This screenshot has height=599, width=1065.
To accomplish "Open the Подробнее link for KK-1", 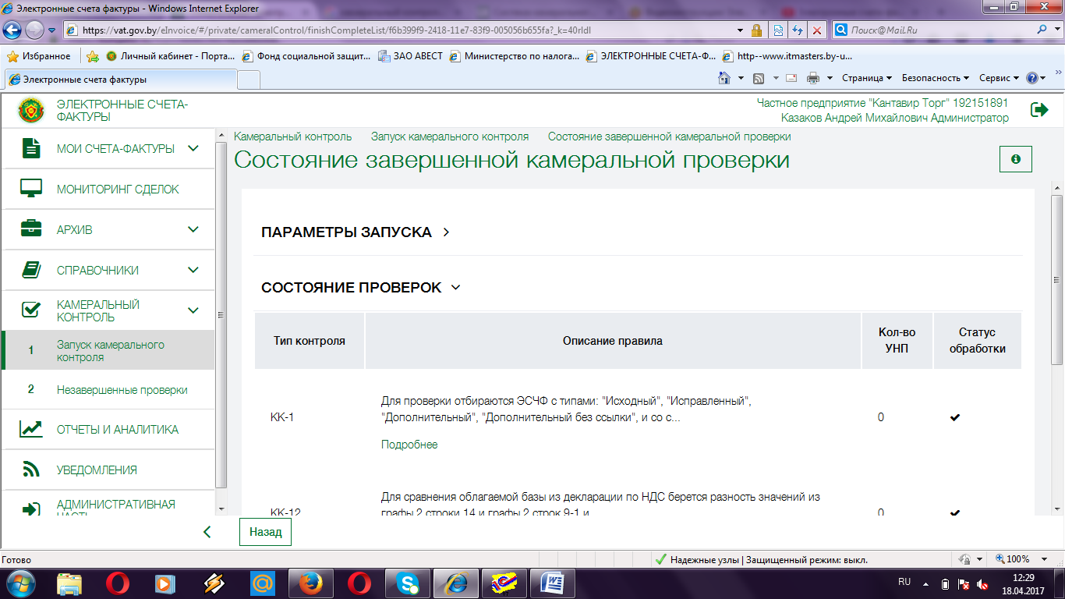I will tap(409, 445).
